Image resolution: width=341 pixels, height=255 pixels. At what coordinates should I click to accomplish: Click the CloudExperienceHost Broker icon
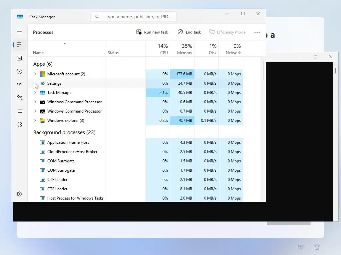tap(43, 152)
